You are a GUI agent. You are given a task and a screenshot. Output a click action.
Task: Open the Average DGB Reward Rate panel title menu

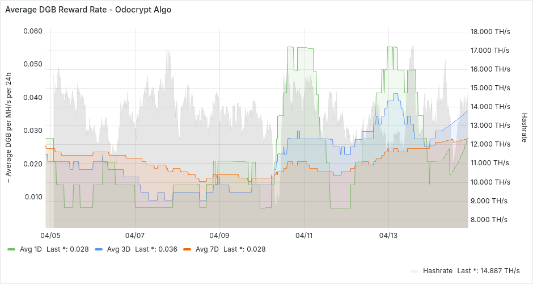(x=88, y=10)
